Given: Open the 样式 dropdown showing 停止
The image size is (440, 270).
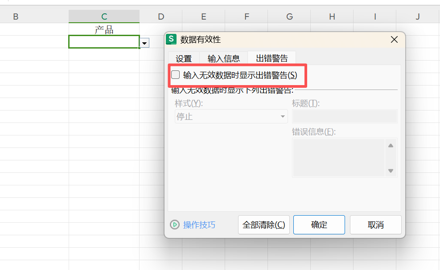Looking at the screenshot, I should [231, 116].
